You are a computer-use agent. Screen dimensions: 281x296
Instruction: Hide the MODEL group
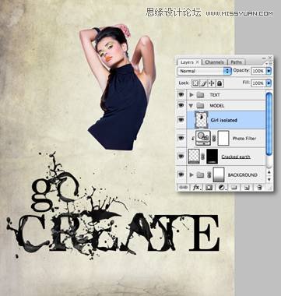[x=181, y=105]
